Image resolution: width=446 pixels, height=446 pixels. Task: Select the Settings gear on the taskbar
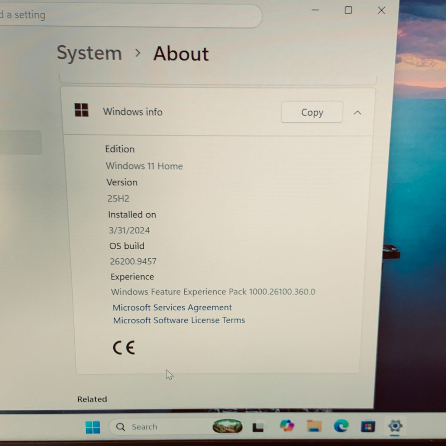[395, 426]
